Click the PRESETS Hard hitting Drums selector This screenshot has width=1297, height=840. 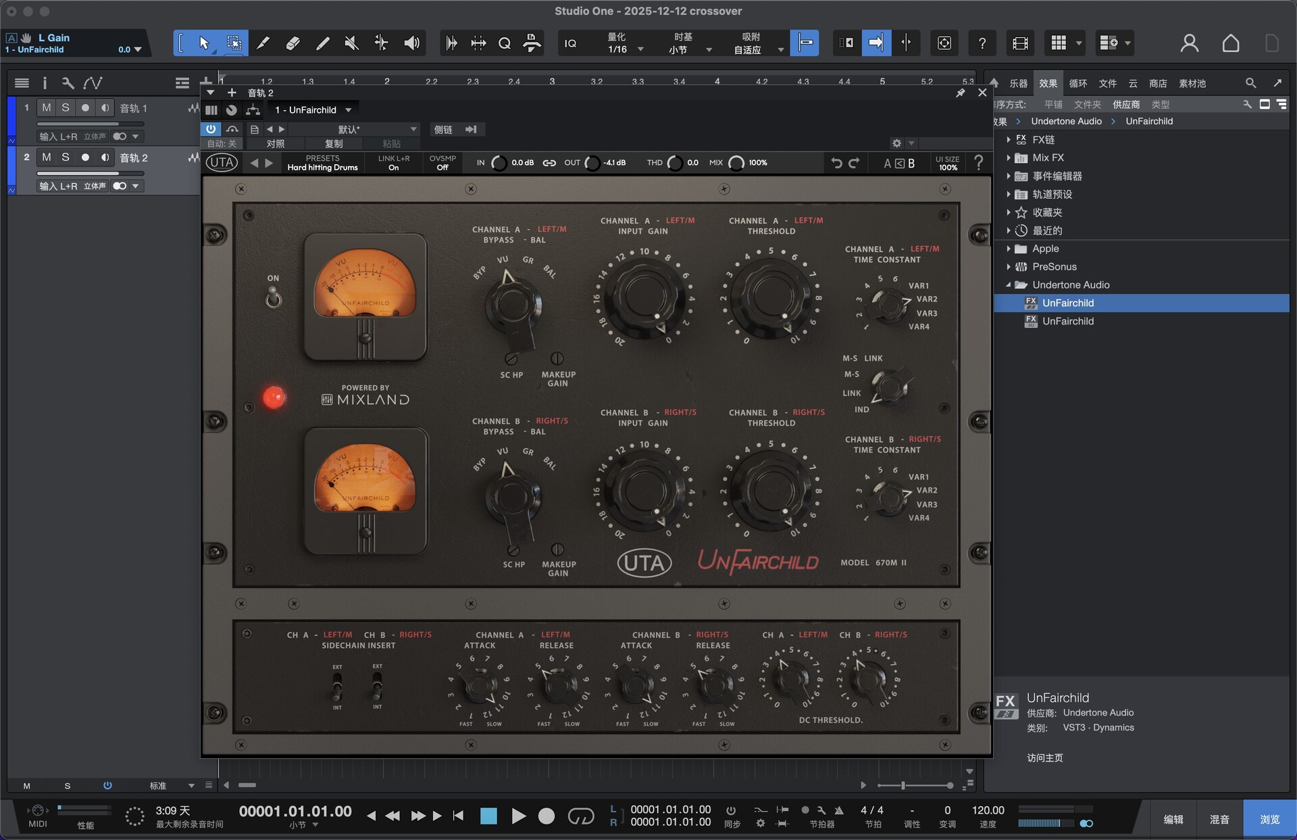tap(323, 162)
